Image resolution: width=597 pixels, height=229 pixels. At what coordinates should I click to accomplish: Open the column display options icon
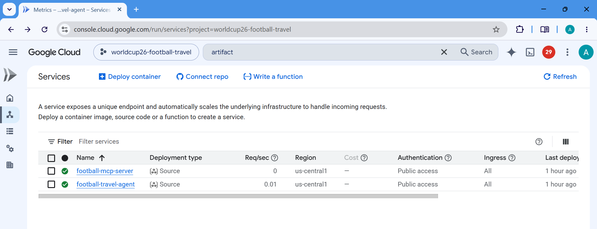566,142
